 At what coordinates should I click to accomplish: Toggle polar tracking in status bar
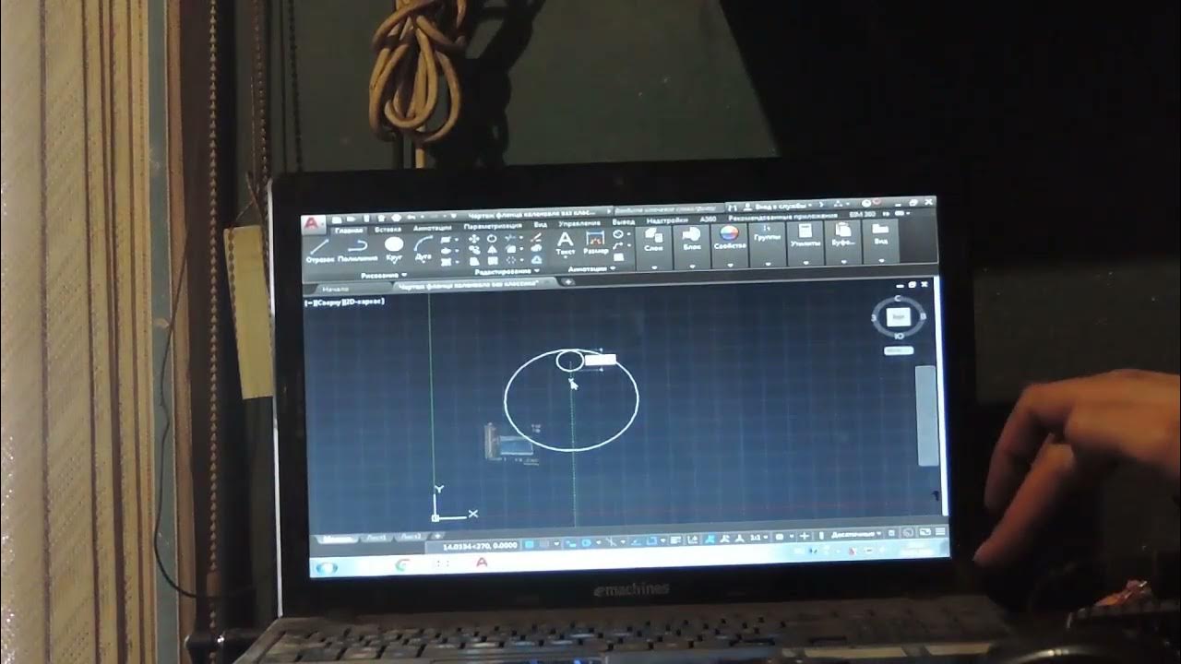[x=586, y=542]
